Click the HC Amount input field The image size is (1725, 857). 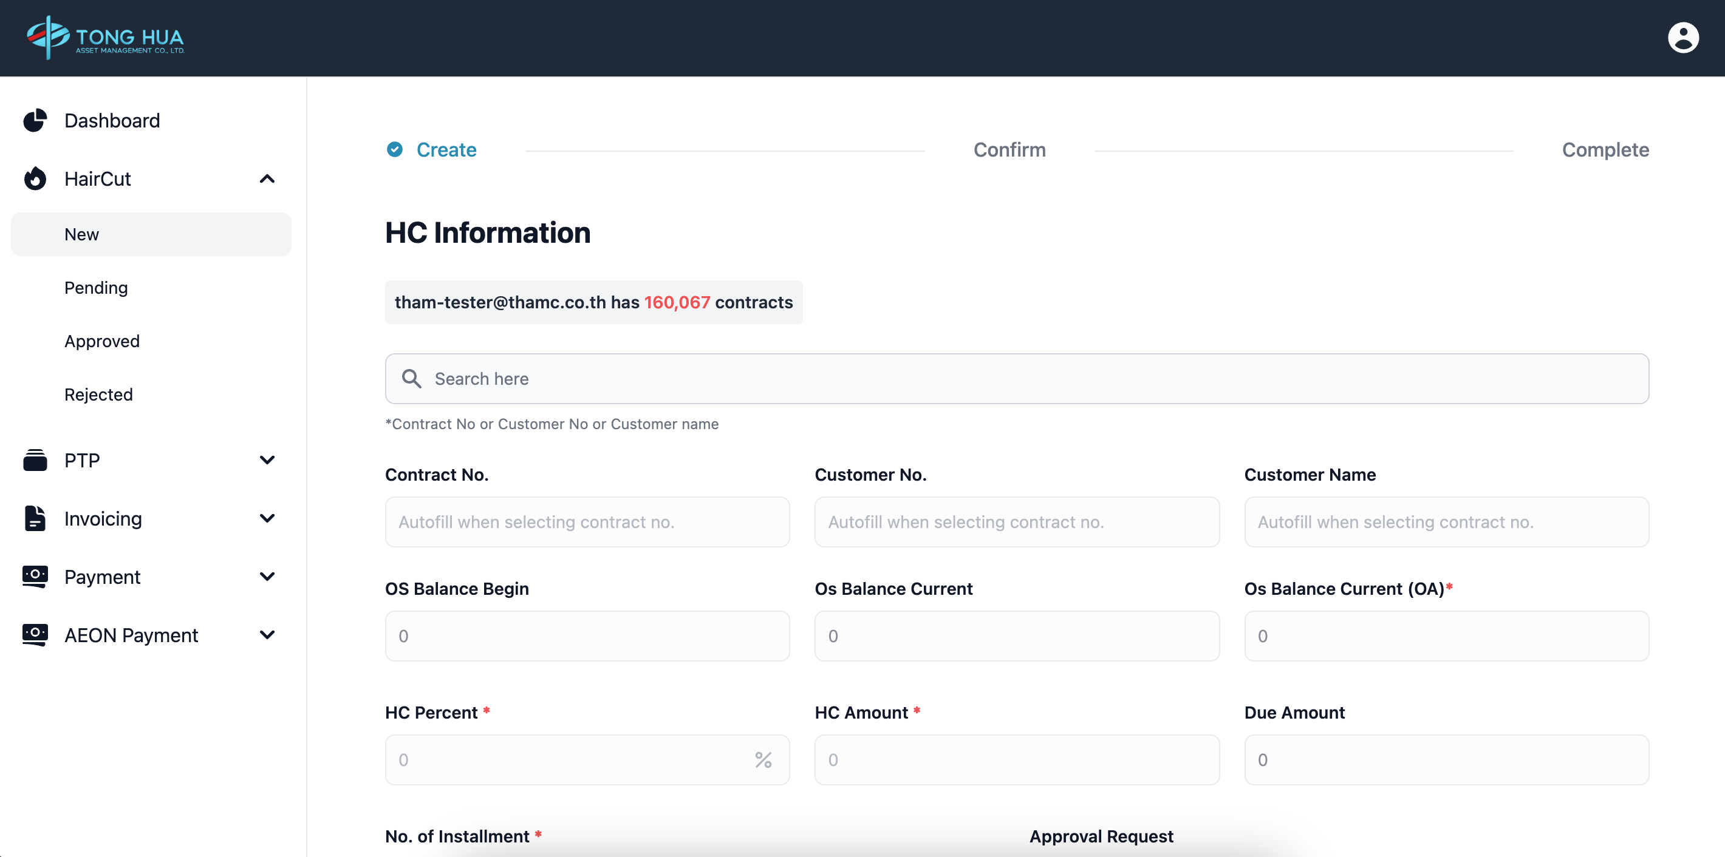pos(1016,760)
